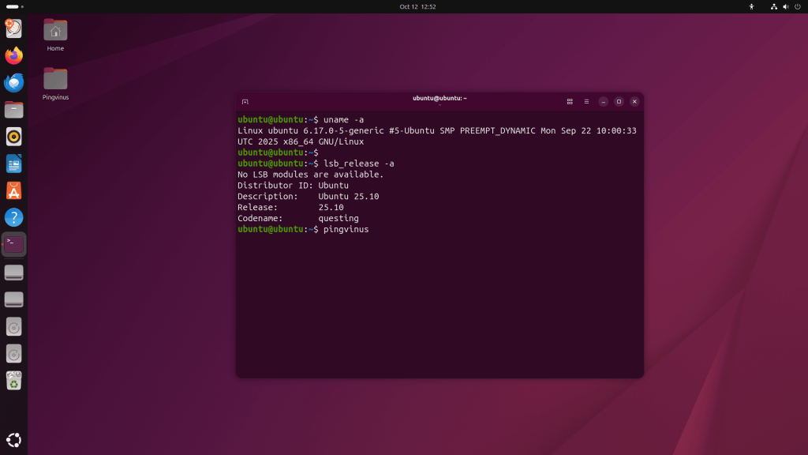Viewport: 808px width, 455px height.
Task: Open the Help app with blue question mark
Action: tap(13, 218)
